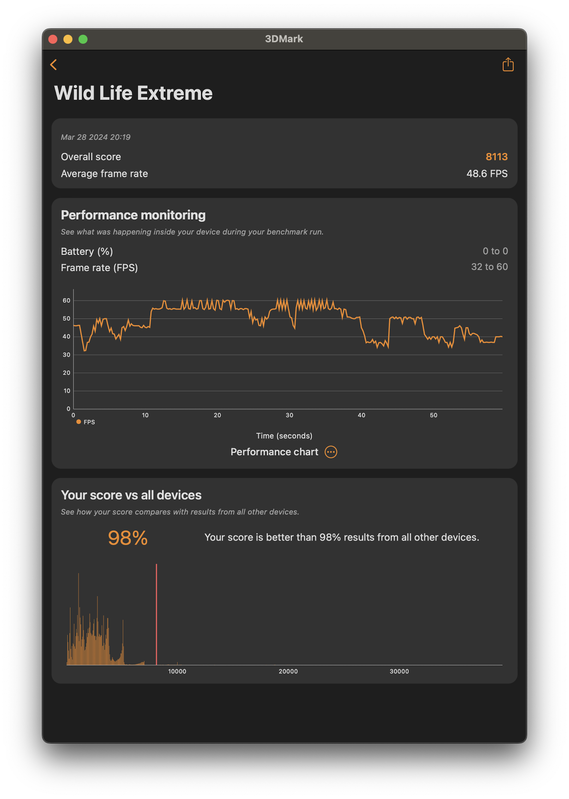This screenshot has height=799, width=569.
Task: Click the red close window button
Action: pos(53,39)
